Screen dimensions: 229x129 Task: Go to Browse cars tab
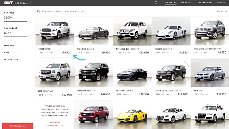click(171, 2)
